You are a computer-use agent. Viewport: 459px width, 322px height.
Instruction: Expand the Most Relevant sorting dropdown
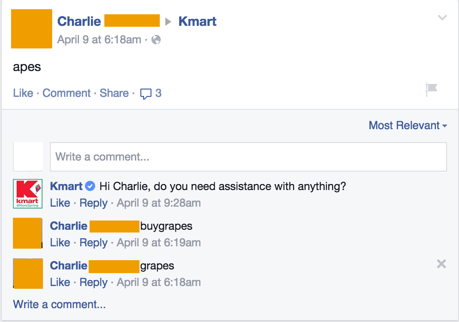pos(407,125)
